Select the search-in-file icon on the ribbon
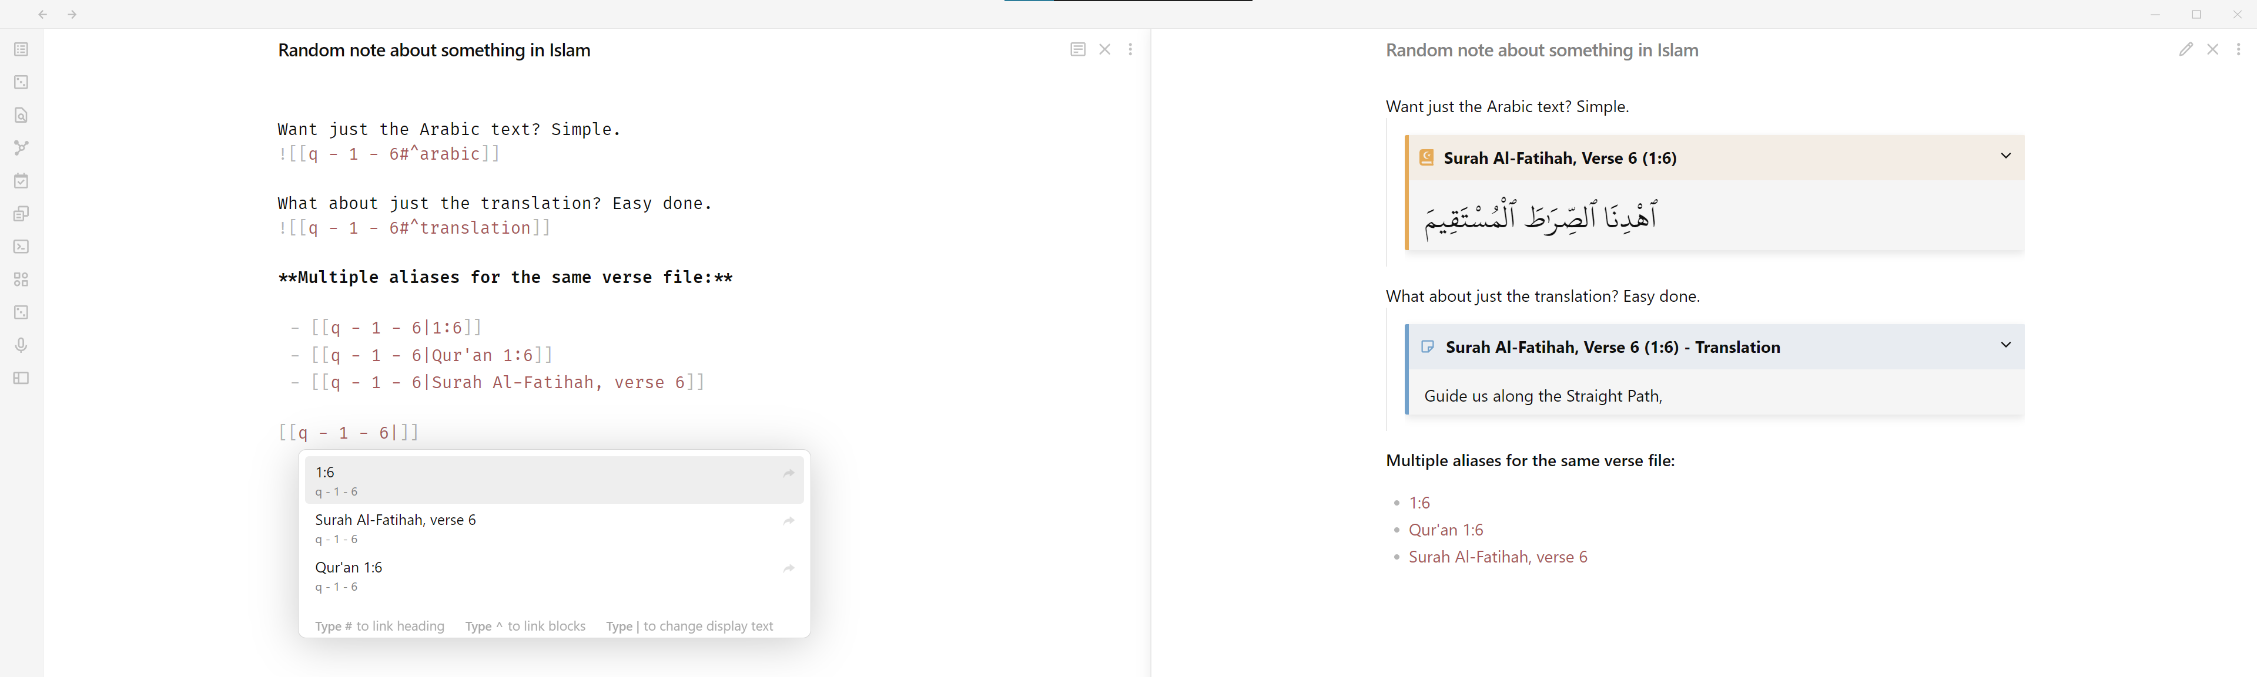The width and height of the screenshot is (2257, 677). click(20, 114)
